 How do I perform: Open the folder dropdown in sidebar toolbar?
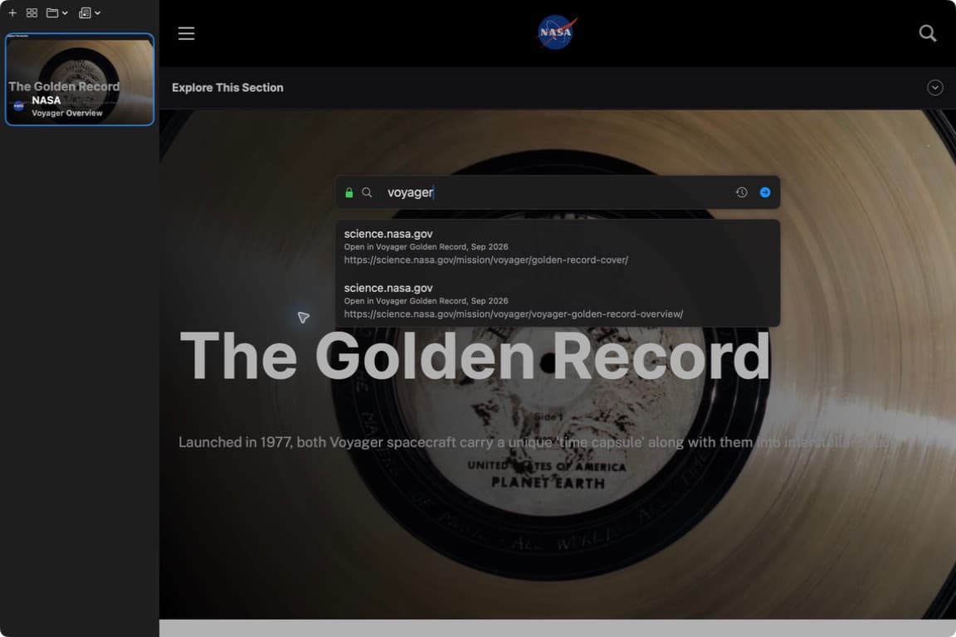pos(56,12)
